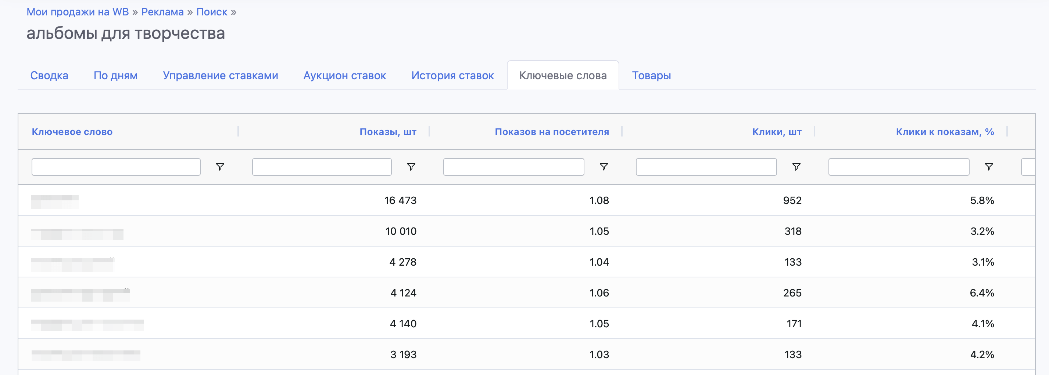
Task: Open the filter for Показы column
Action: click(x=411, y=167)
